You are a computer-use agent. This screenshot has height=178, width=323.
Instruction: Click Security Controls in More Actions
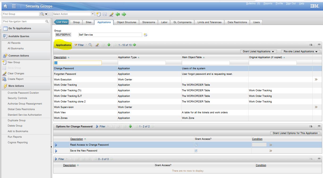tap(17, 98)
